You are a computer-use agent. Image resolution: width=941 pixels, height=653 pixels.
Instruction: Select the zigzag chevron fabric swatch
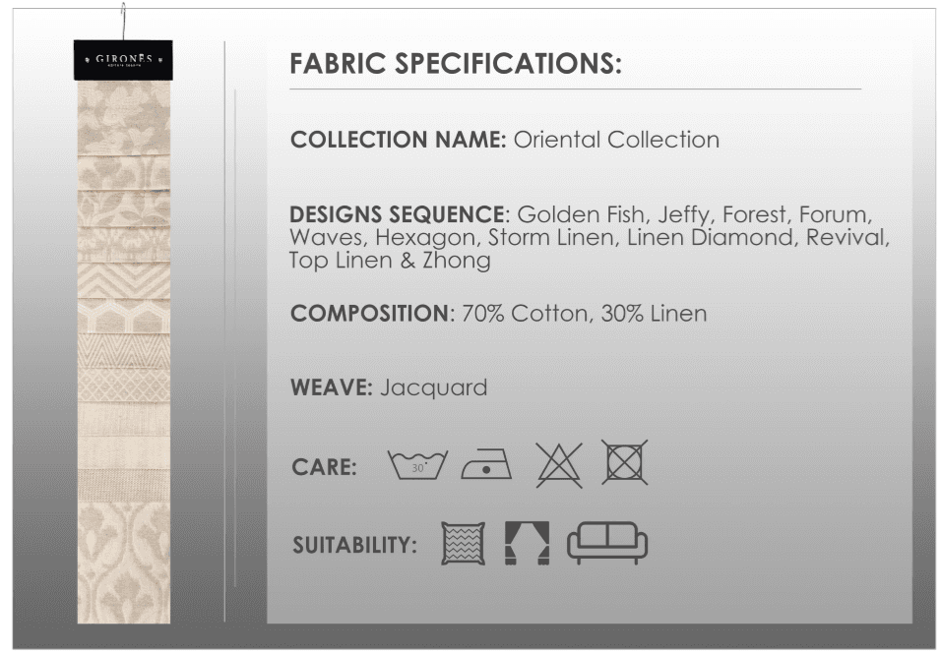pos(124,280)
